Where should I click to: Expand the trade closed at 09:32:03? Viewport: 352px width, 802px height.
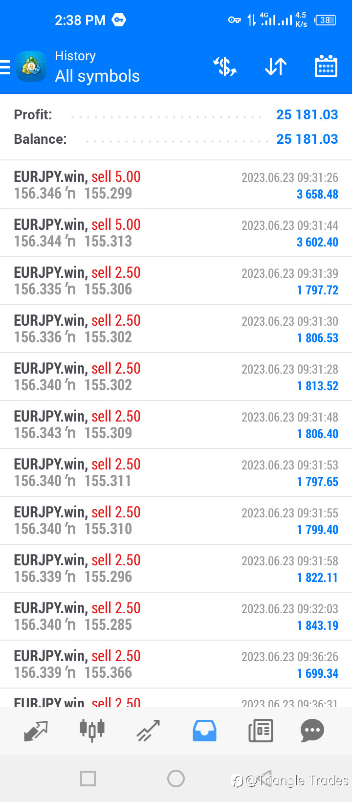[x=176, y=616]
